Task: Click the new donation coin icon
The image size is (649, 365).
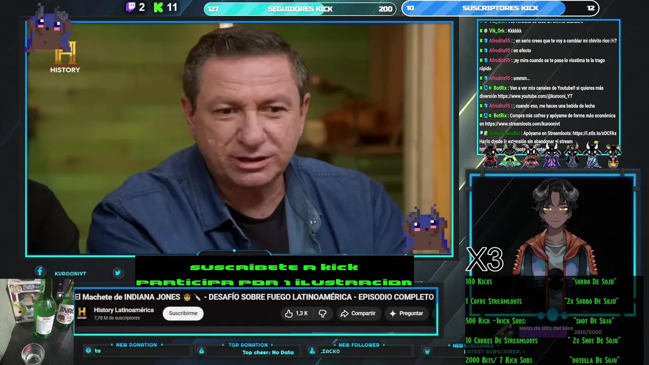Action: coord(89,351)
